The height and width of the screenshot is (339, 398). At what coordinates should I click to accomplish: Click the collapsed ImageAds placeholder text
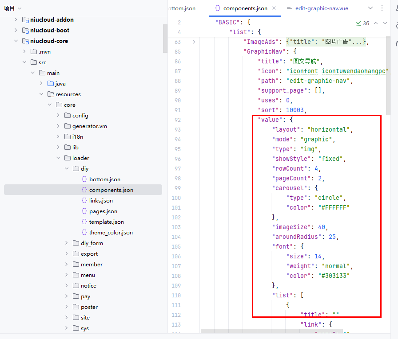326,42
